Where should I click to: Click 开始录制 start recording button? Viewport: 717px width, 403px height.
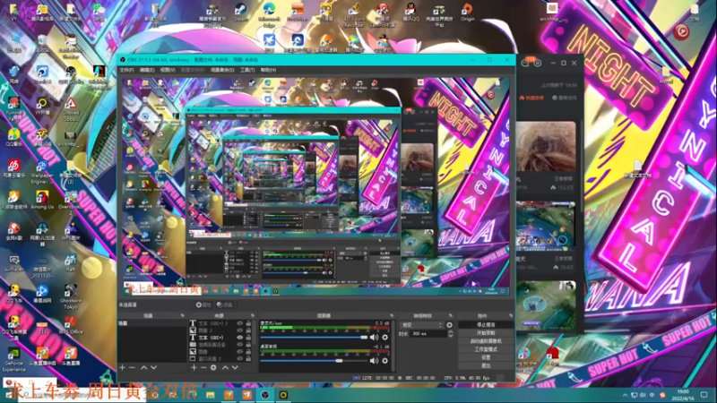tap(486, 333)
